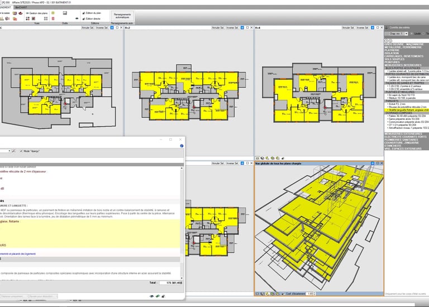The image size is (429, 307).
Task: Click the zoom icon in 3D view bottom toolbar
Action: (268, 294)
